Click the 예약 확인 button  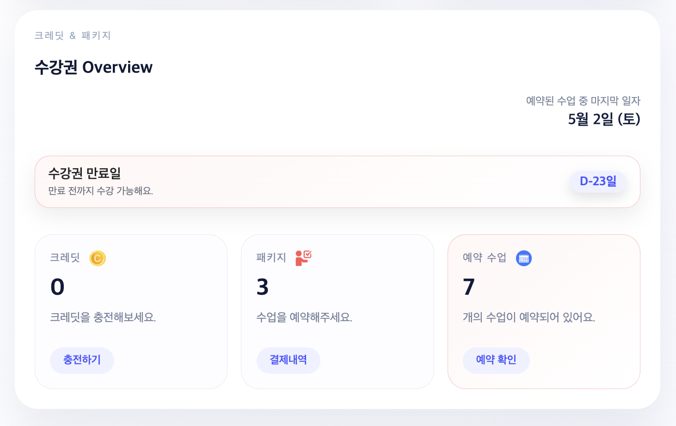click(x=496, y=360)
